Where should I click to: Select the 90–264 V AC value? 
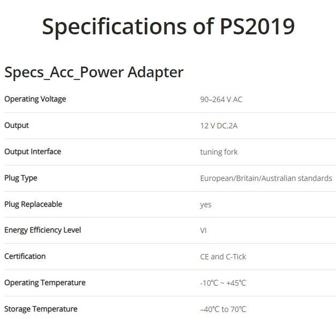pos(221,99)
